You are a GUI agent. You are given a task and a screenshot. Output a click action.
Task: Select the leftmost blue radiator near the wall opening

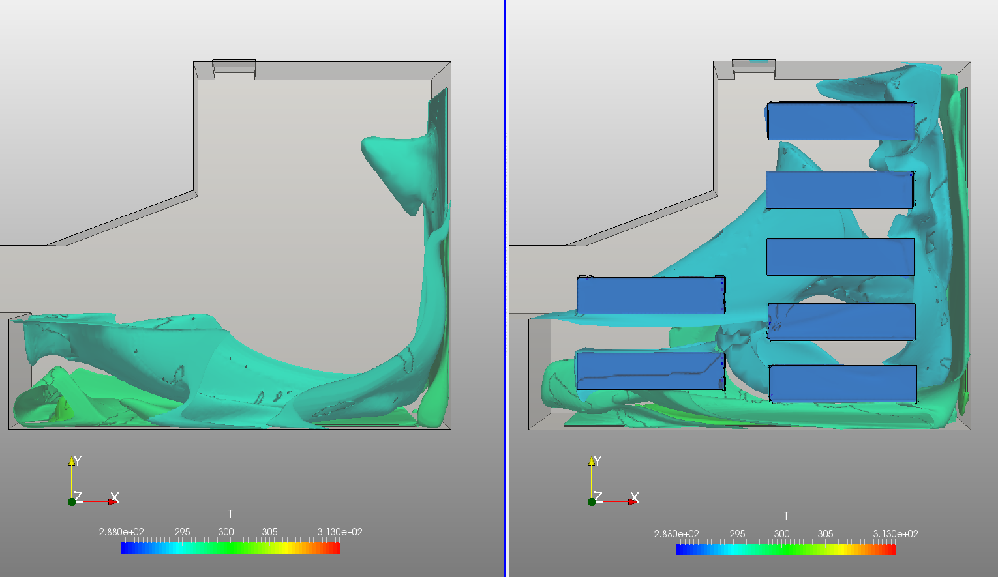click(x=650, y=295)
